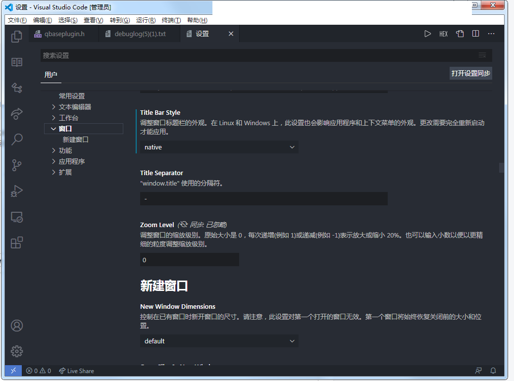Click the 同步: 已忽略 sync-ignored indicator
The width and height of the screenshot is (514, 381).
(202, 225)
